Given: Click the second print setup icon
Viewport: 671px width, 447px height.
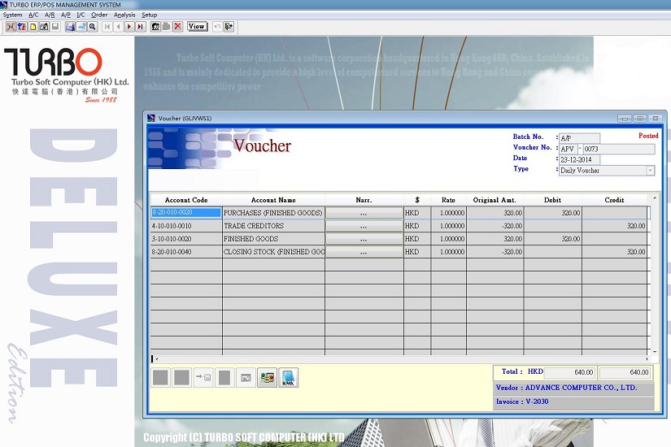Looking at the screenshot, I should coord(81,27).
